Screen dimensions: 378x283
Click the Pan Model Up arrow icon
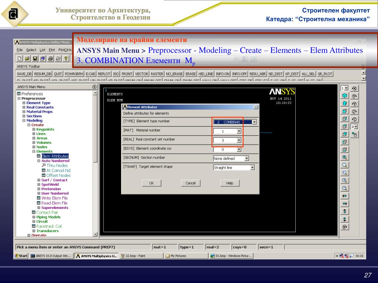[x=345, y=211]
